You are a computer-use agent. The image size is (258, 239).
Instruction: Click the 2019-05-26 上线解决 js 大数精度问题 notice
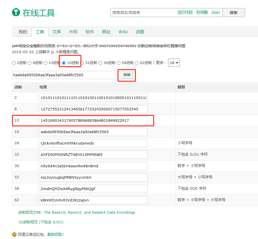[x=46, y=52]
